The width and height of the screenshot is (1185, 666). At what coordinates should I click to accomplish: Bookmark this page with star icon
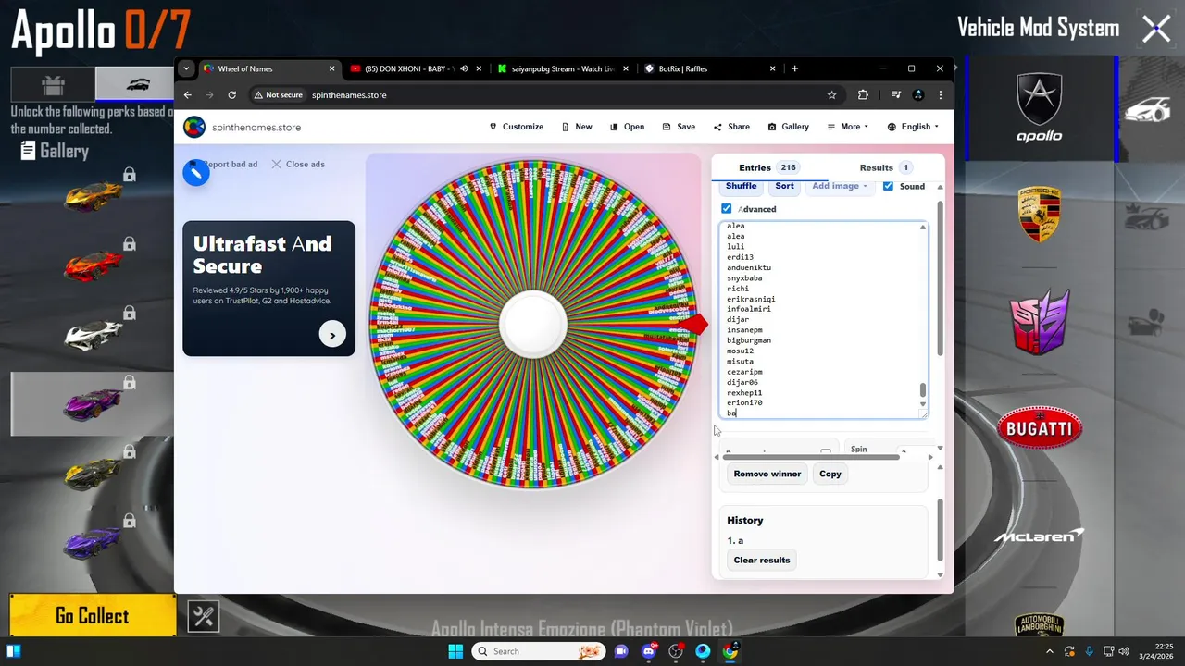[831, 94]
